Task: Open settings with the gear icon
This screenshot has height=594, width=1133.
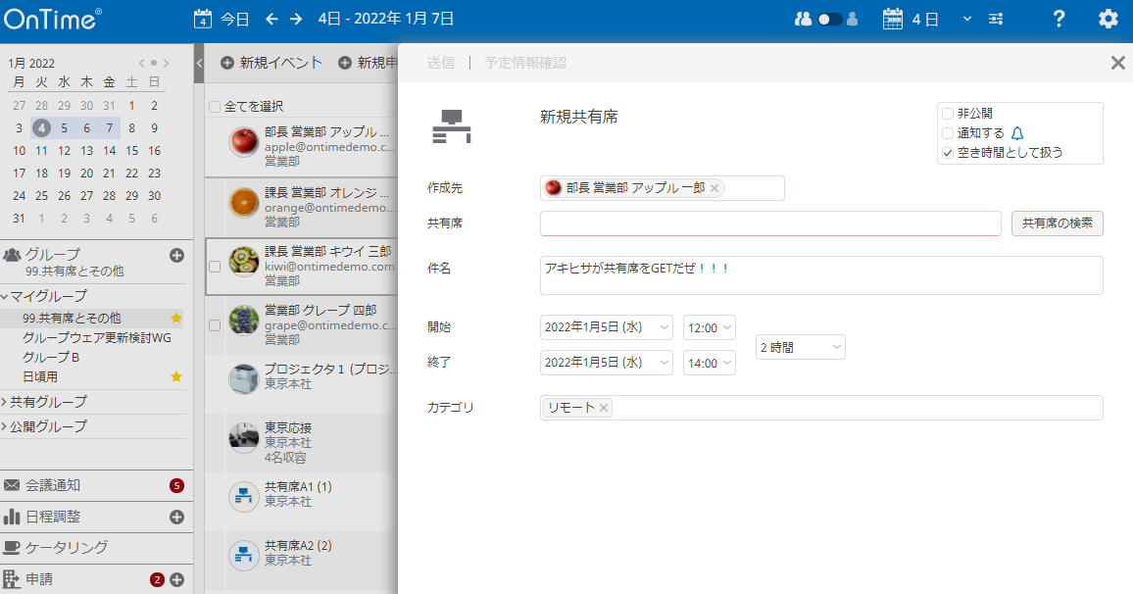Action: [x=1108, y=19]
